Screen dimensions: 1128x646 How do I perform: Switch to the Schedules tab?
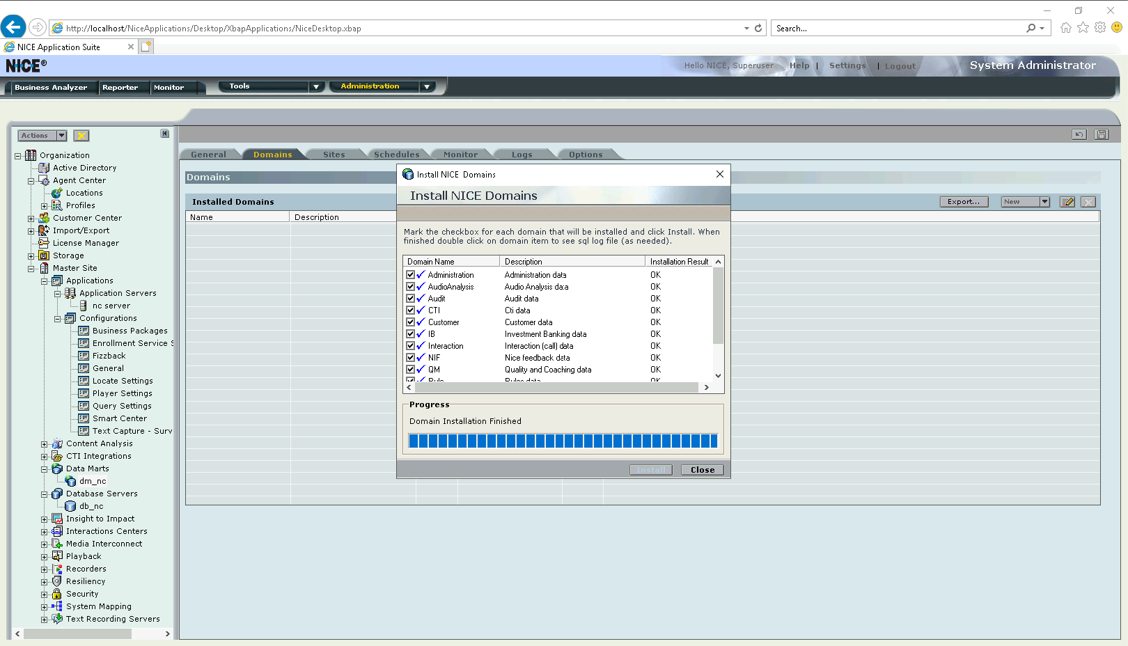pyautogui.click(x=396, y=155)
